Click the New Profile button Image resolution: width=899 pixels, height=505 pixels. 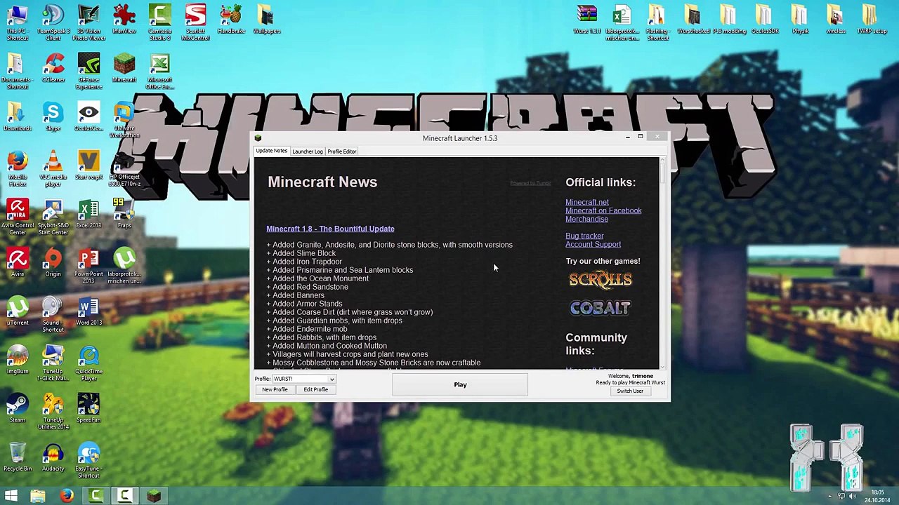275,389
